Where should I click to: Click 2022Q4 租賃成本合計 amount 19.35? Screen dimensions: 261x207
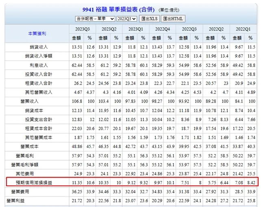pos(157,129)
